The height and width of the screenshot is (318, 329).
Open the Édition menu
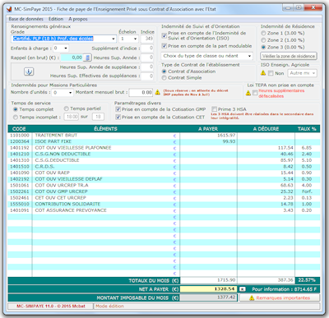tap(56, 19)
